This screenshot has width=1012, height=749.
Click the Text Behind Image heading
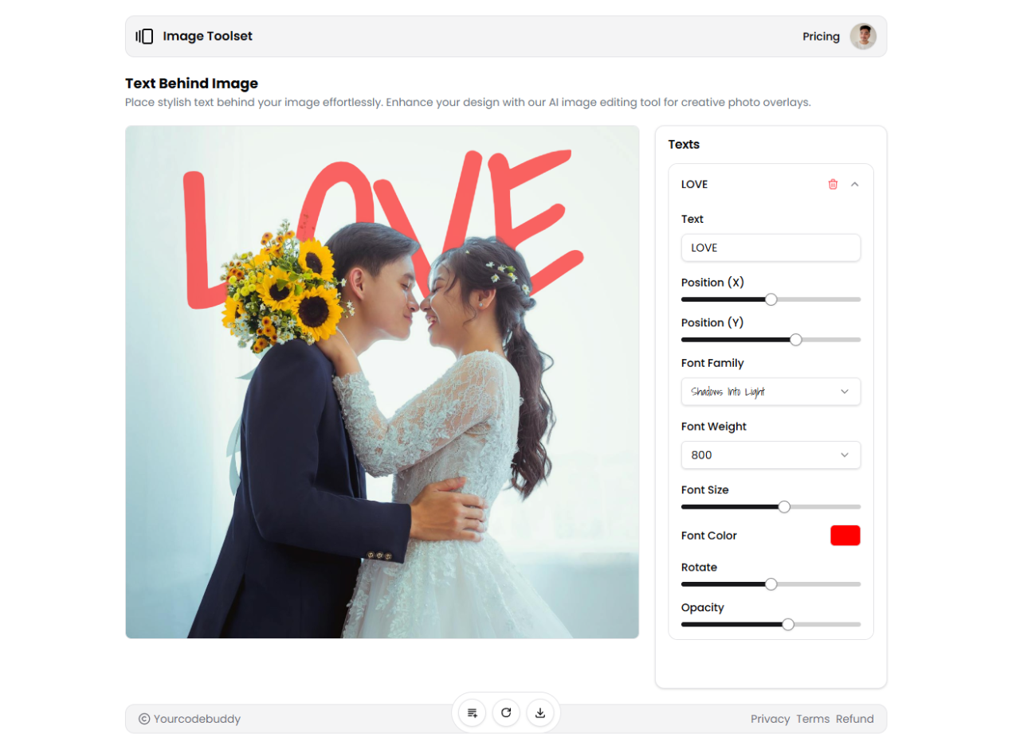[191, 84]
